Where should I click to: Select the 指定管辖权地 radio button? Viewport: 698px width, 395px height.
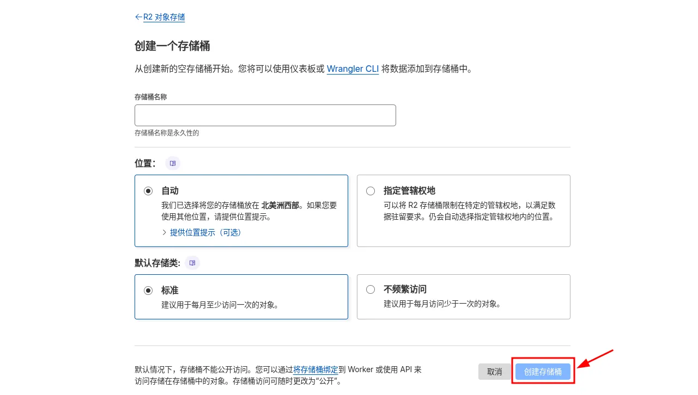tap(371, 191)
